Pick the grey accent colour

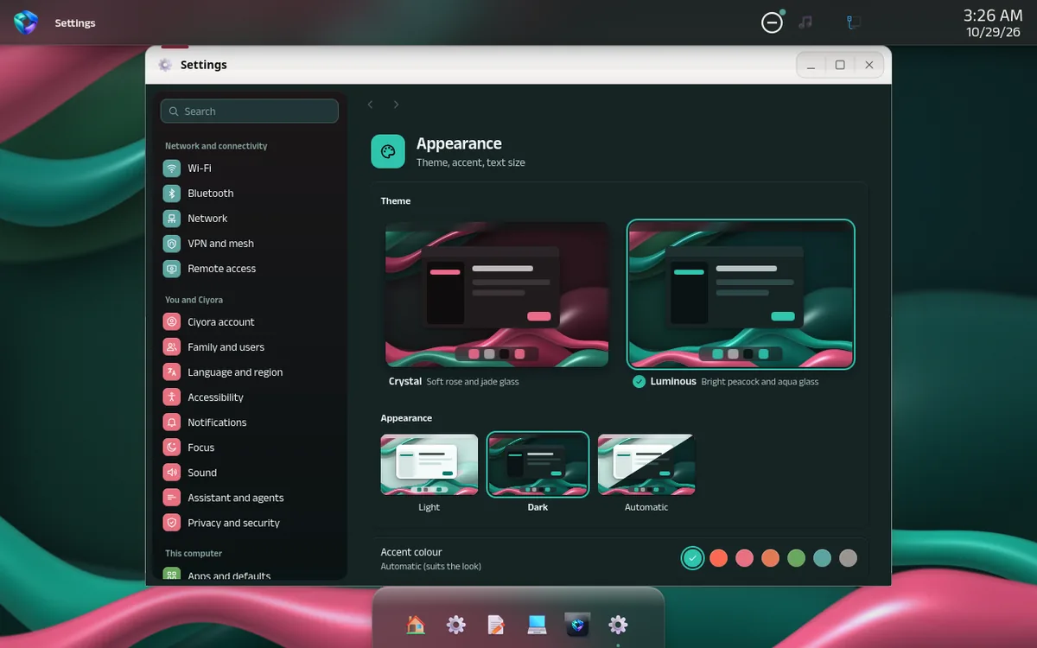point(848,558)
